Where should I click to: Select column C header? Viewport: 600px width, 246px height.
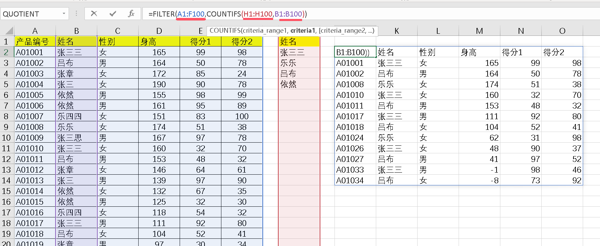click(118, 31)
